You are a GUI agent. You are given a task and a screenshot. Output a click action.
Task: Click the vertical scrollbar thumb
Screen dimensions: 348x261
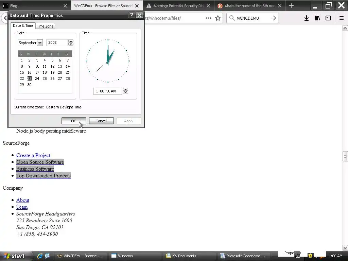(345, 156)
